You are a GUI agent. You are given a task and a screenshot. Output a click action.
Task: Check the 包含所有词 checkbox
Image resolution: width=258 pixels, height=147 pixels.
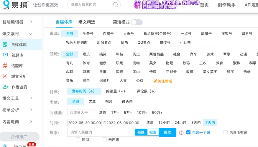pyautogui.click(x=226, y=132)
